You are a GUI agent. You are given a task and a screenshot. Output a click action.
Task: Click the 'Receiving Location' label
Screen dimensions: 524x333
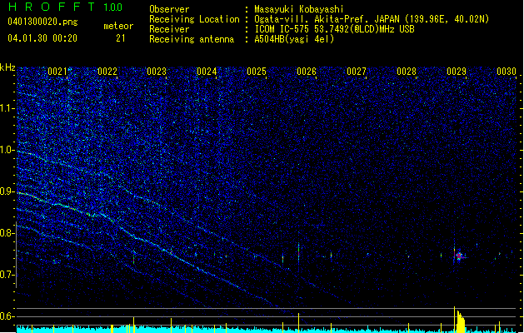tap(194, 19)
